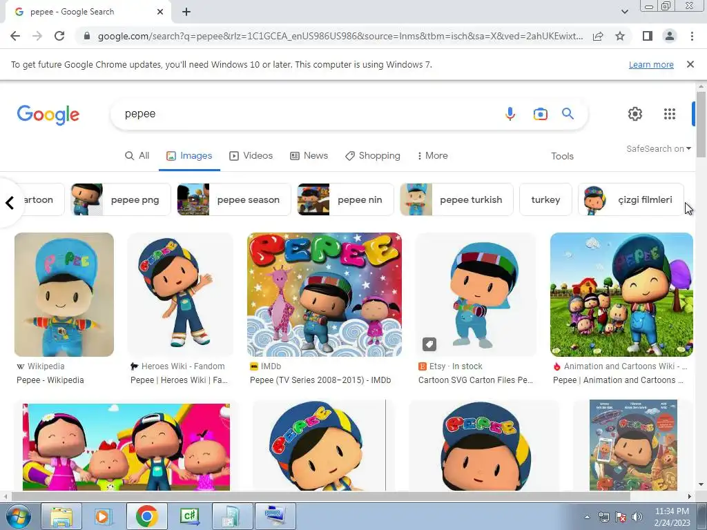The width and height of the screenshot is (707, 530).
Task: Go back to previous page
Action: tap(15, 36)
